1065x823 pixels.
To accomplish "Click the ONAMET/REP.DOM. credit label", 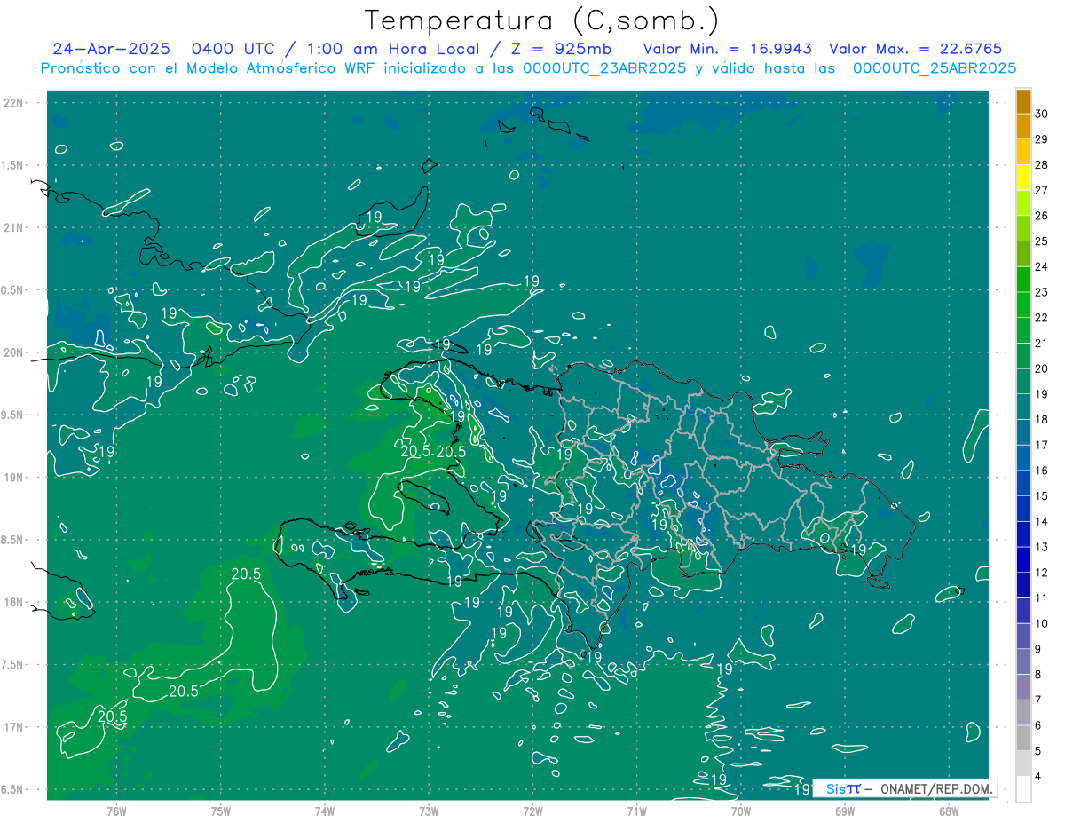I will 935,788.
